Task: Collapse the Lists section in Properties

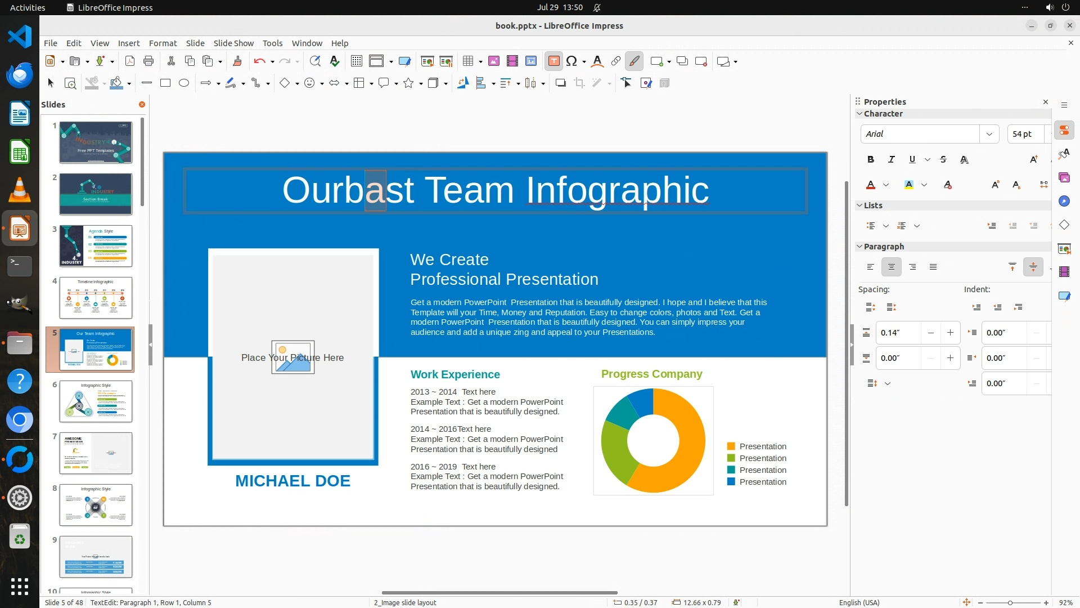Action: pos(859,205)
